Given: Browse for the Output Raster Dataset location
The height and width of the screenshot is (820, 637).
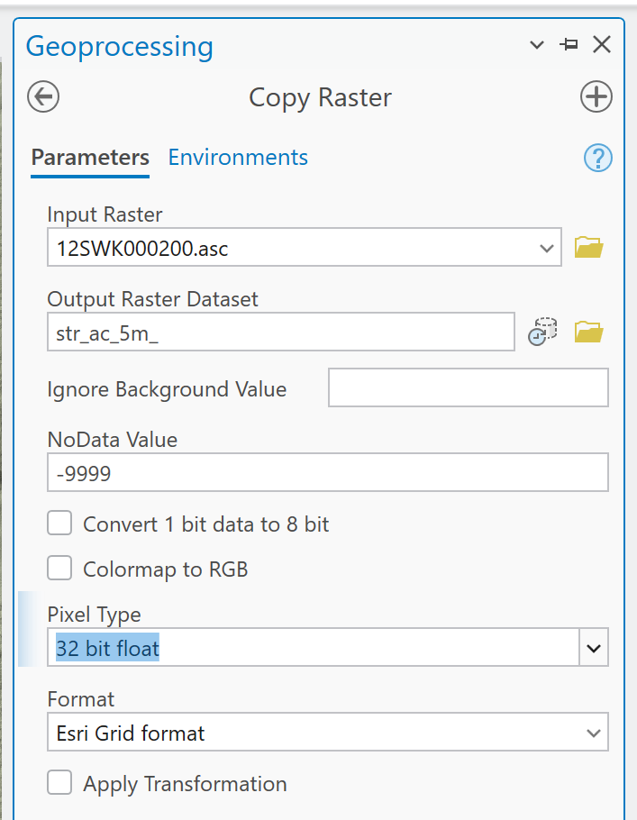Looking at the screenshot, I should 589,332.
